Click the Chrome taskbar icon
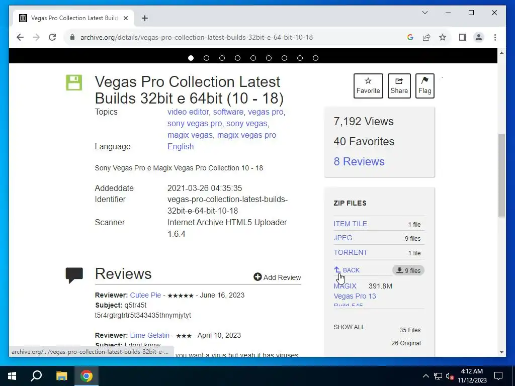The width and height of the screenshot is (515, 386). point(87,376)
